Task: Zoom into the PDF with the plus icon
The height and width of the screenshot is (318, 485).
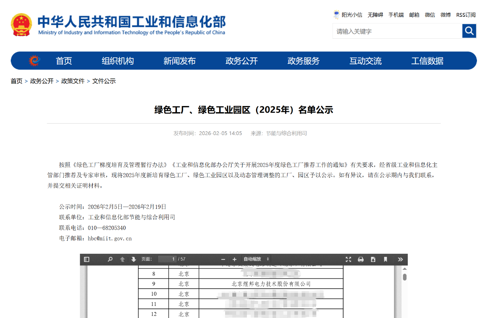Action: 234,259
